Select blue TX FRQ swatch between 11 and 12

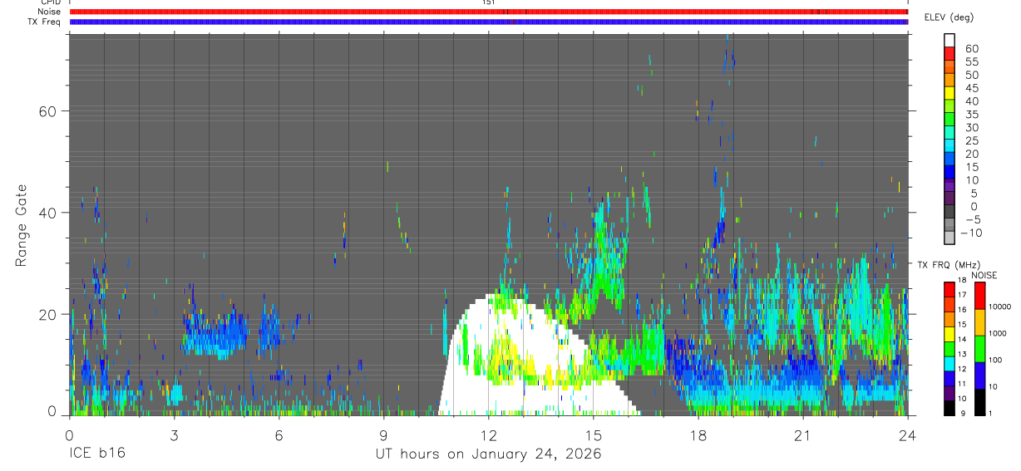coord(949,378)
